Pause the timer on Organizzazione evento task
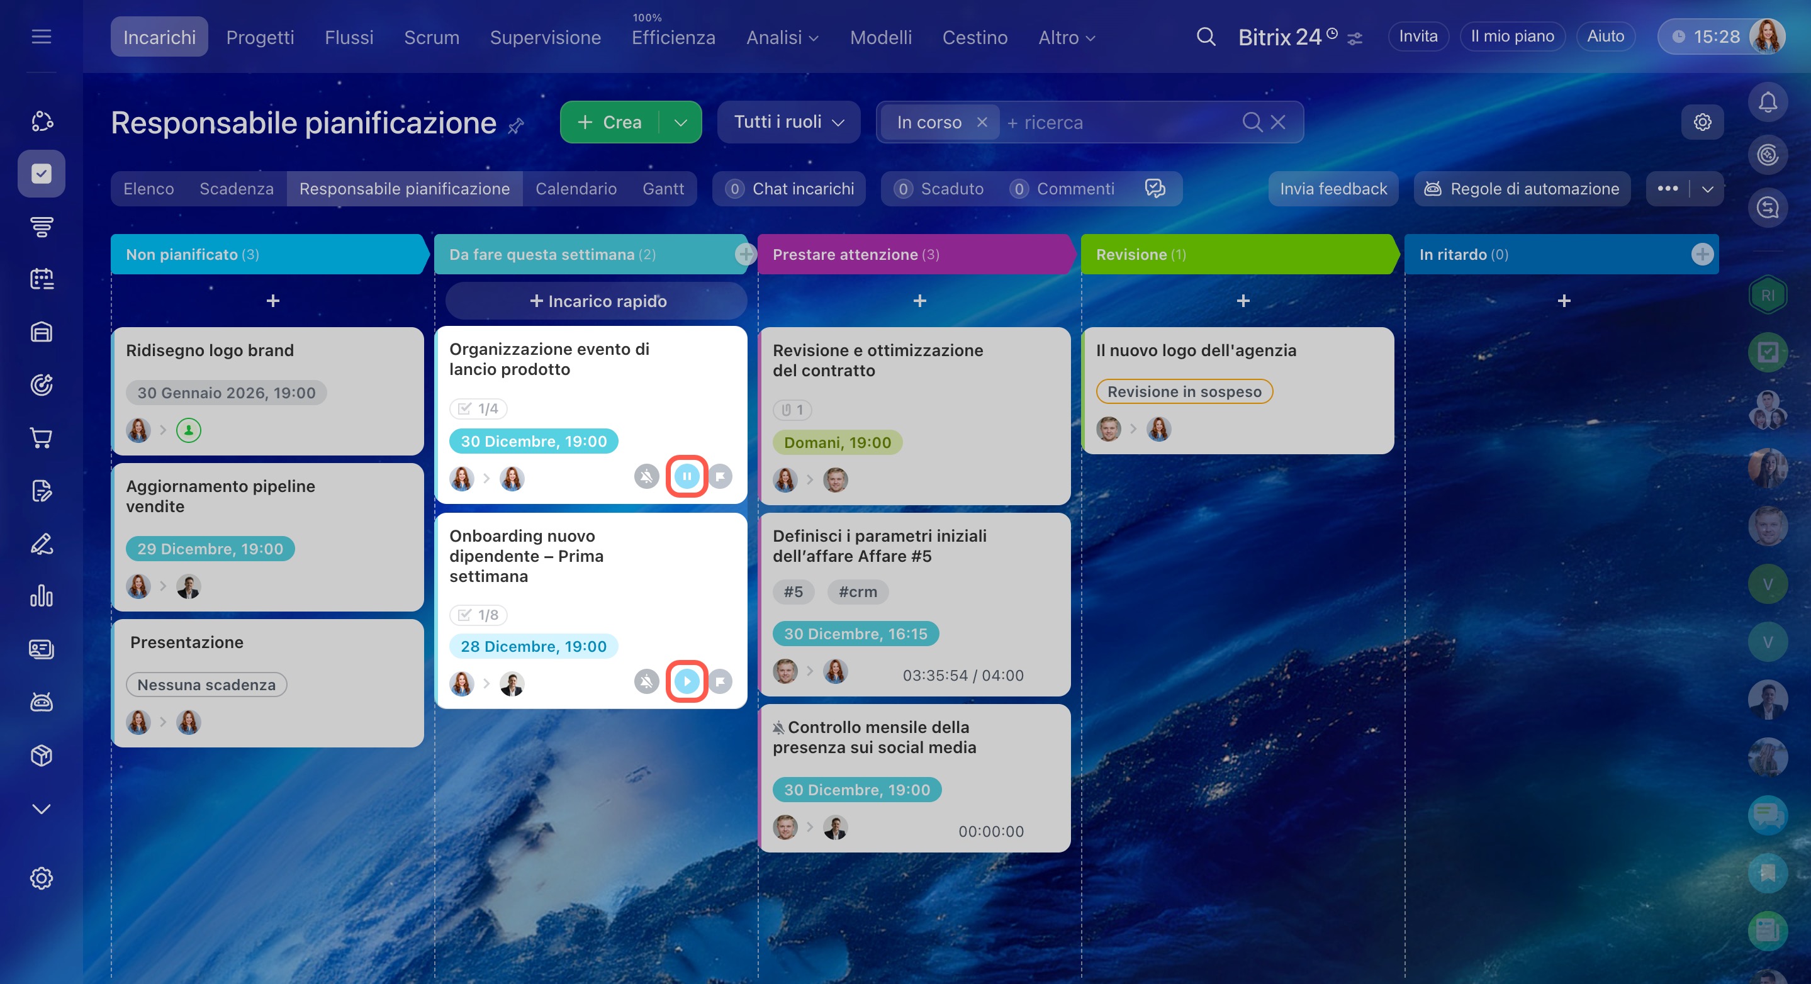The image size is (1811, 984). (x=686, y=476)
